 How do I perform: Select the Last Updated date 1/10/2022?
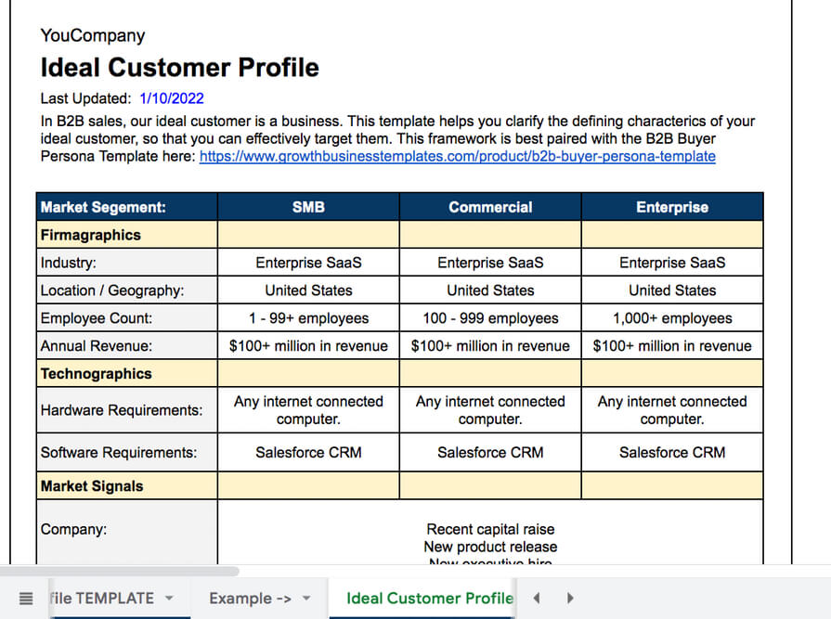pyautogui.click(x=172, y=98)
